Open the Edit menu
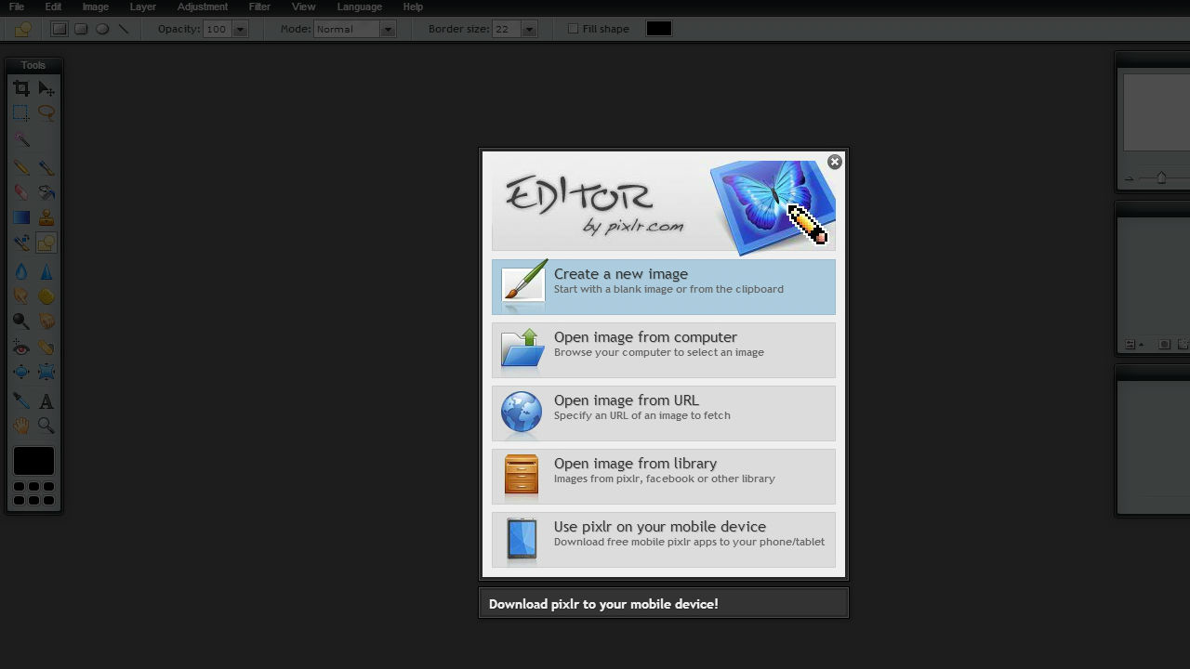This screenshot has width=1190, height=669. 53,7
